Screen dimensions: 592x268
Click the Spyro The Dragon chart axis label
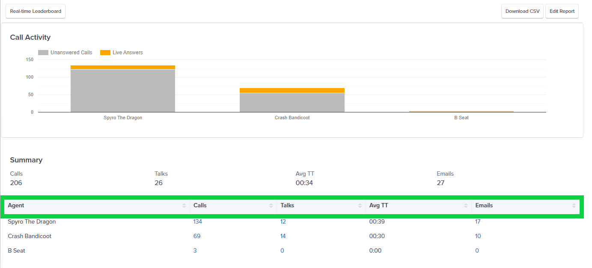tap(123, 118)
